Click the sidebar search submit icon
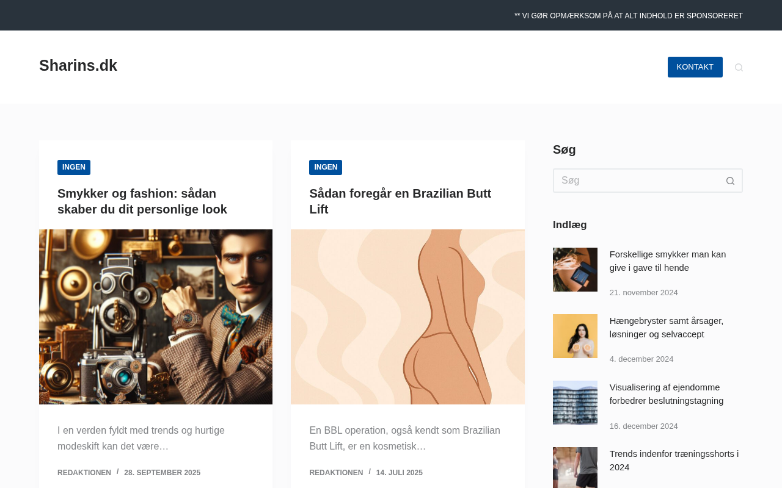Viewport: 782px width, 488px height. 730,181
